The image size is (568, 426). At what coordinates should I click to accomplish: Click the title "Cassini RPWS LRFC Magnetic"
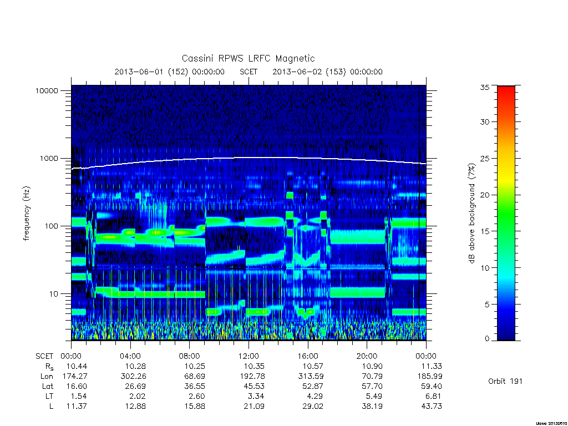248,58
